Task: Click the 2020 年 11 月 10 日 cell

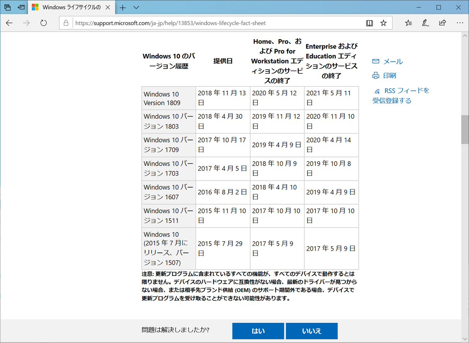Action: (x=331, y=121)
